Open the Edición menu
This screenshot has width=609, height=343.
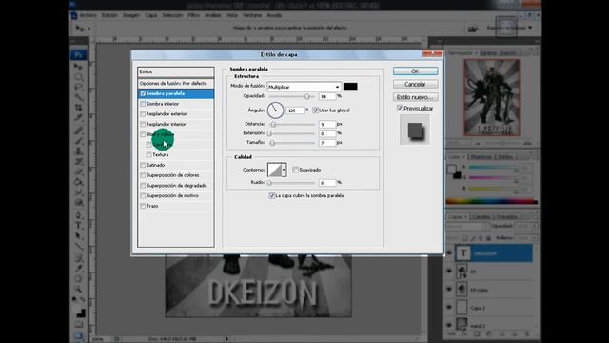click(109, 15)
